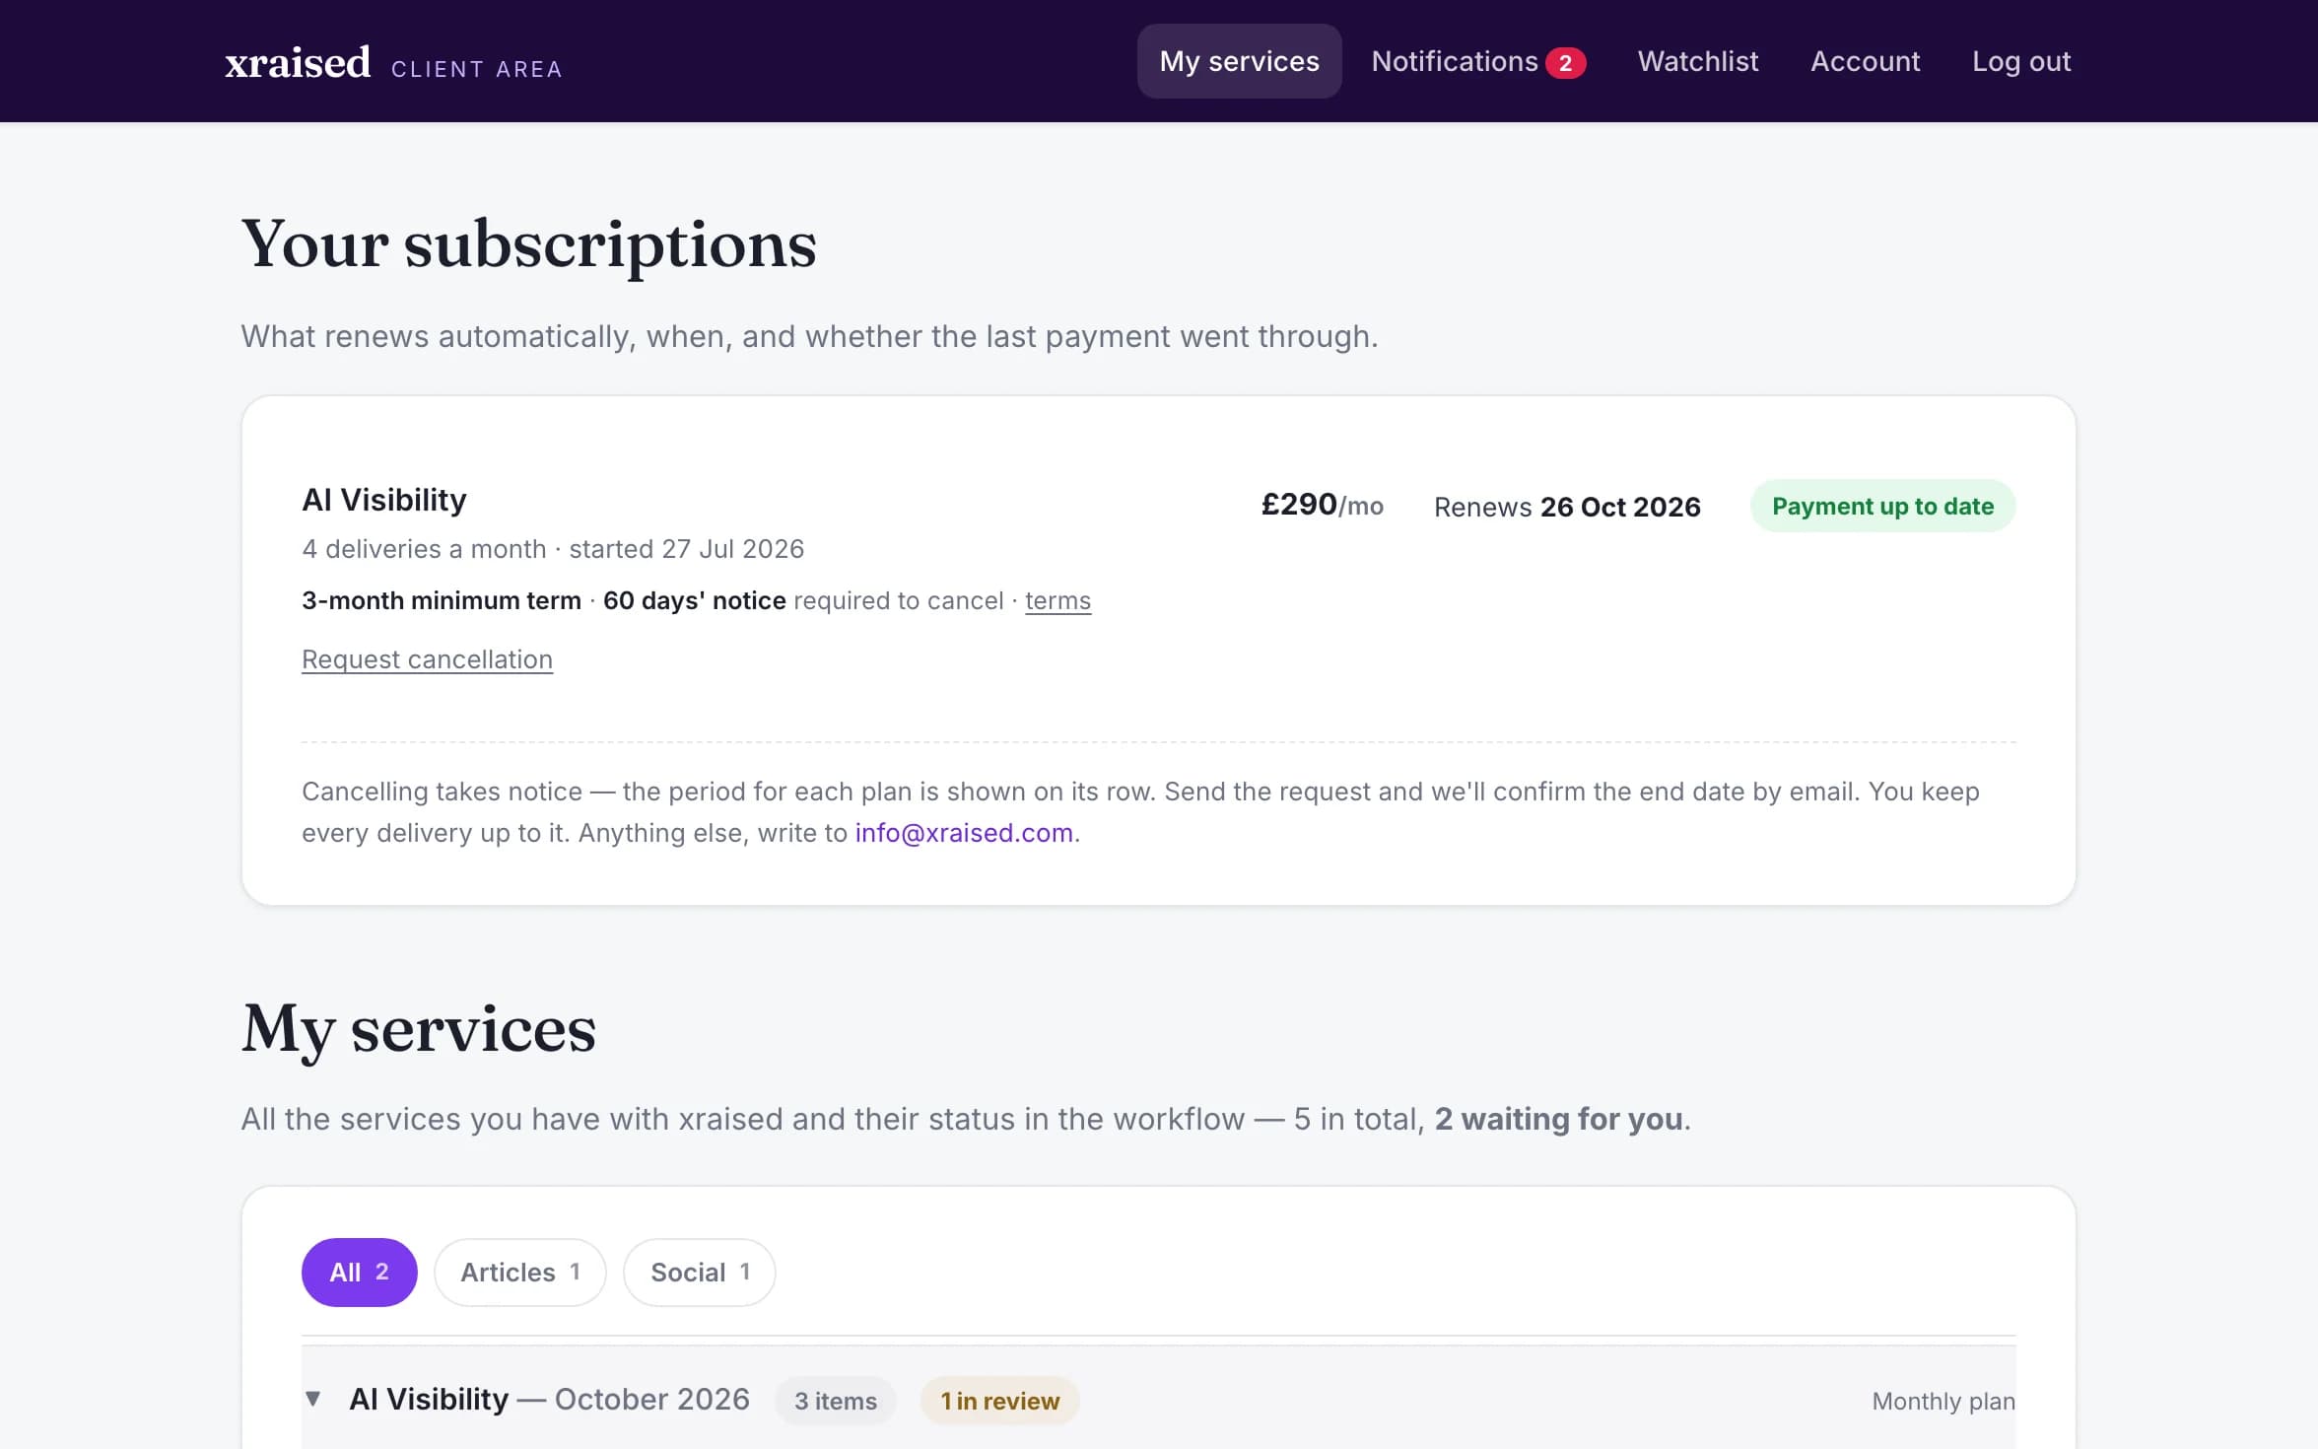Click the Monthly plan label
The image size is (2318, 1449).
click(1943, 1401)
